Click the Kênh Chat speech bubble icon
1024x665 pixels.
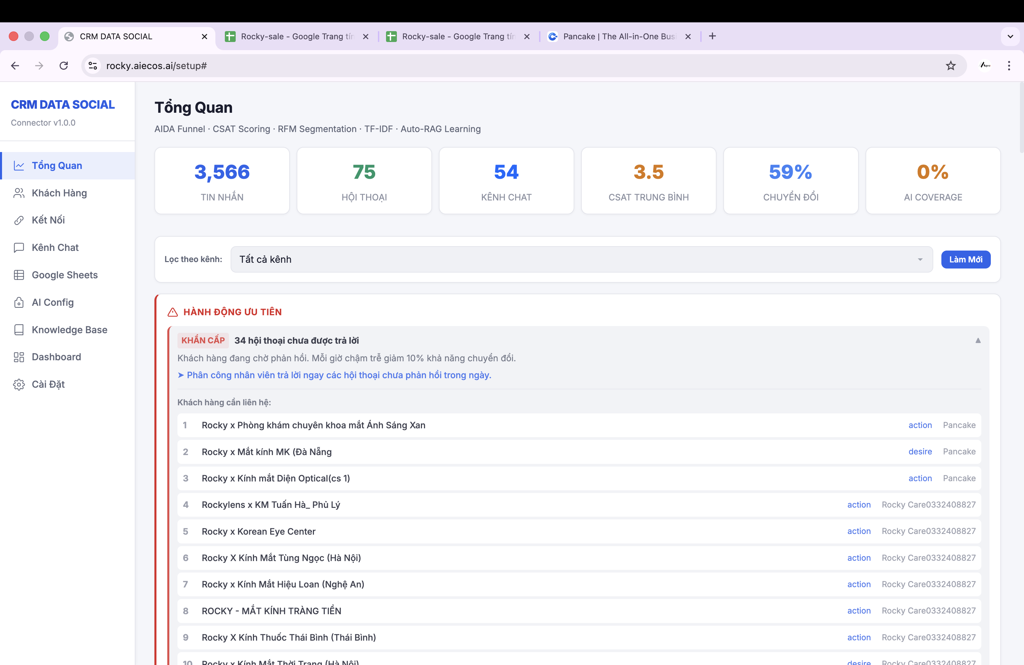coord(19,248)
